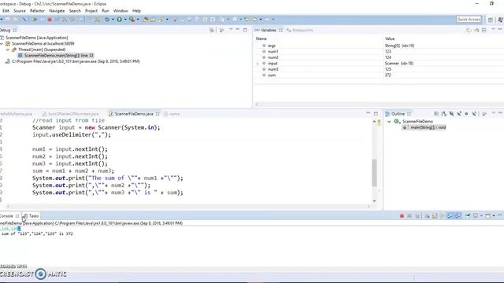504x283 pixels.
Task: Maximize the editor area
Action: pyautogui.click(x=376, y=113)
